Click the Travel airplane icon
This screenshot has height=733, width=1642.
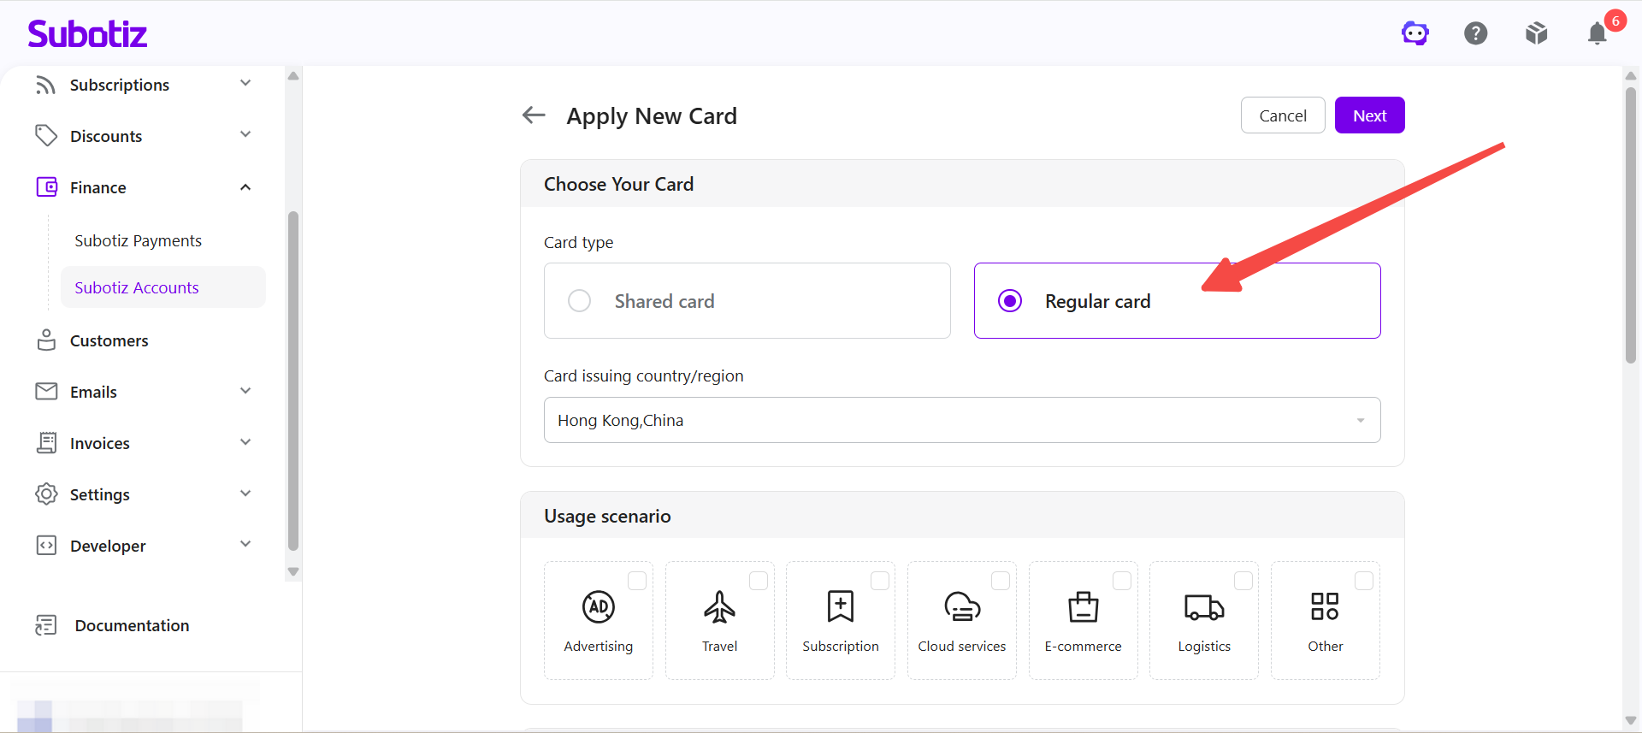pos(720,606)
